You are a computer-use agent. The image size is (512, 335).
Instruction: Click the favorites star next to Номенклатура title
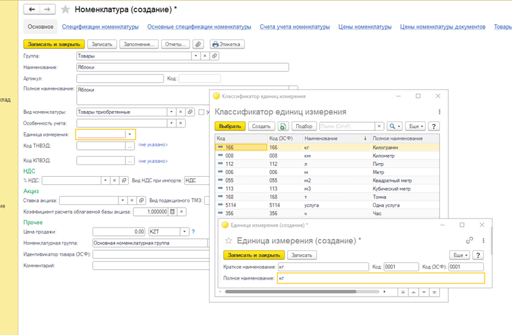(65, 10)
